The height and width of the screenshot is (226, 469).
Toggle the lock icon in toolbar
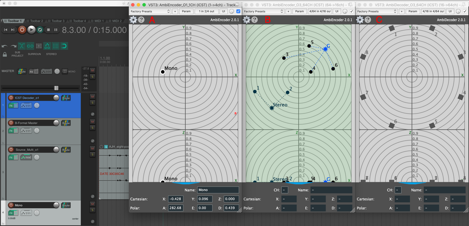[x=5, y=54]
